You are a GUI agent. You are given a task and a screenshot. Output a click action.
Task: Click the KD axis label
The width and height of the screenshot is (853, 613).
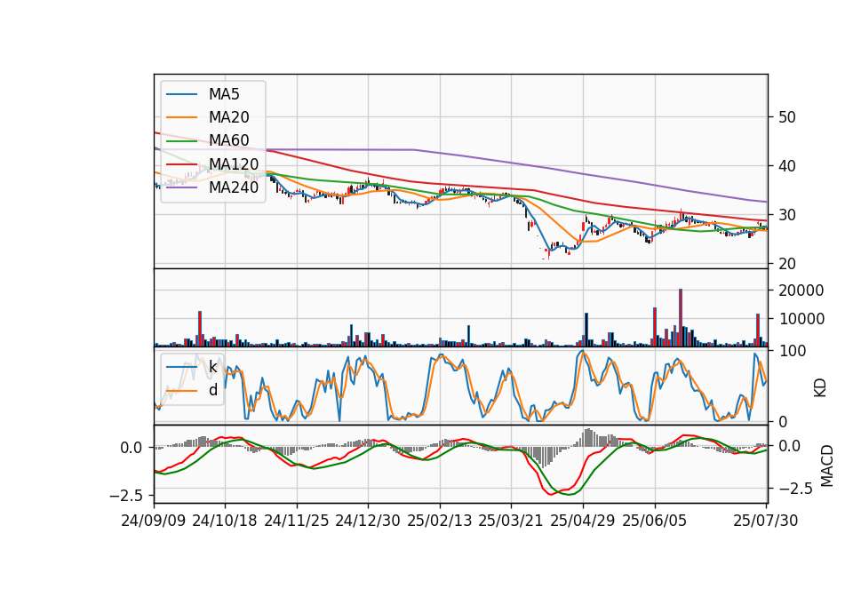tap(820, 388)
